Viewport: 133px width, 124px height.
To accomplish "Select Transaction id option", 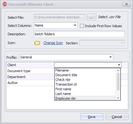I will click(x=85, y=84).
